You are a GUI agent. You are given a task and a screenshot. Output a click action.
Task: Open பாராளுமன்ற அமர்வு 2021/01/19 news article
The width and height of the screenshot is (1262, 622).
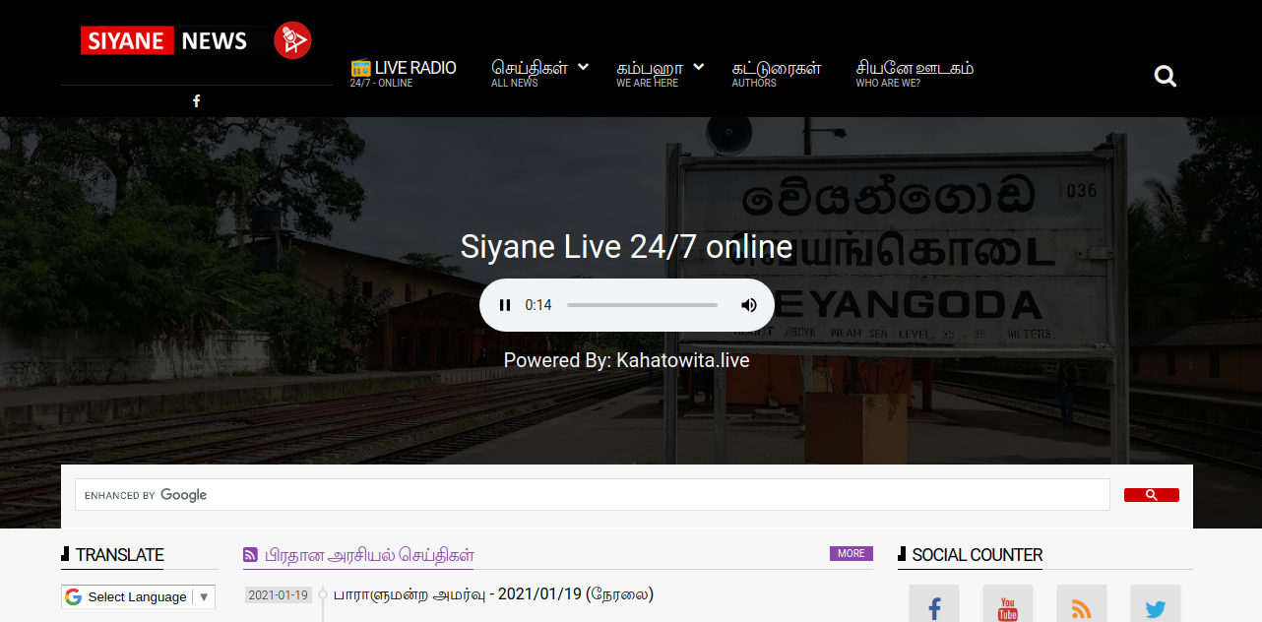point(493,594)
